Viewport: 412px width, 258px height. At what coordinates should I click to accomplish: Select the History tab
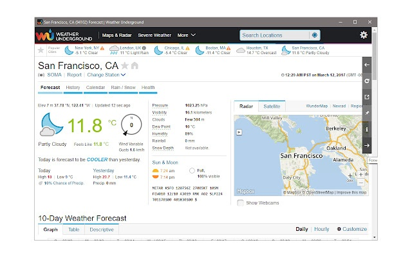pyautogui.click(x=73, y=87)
